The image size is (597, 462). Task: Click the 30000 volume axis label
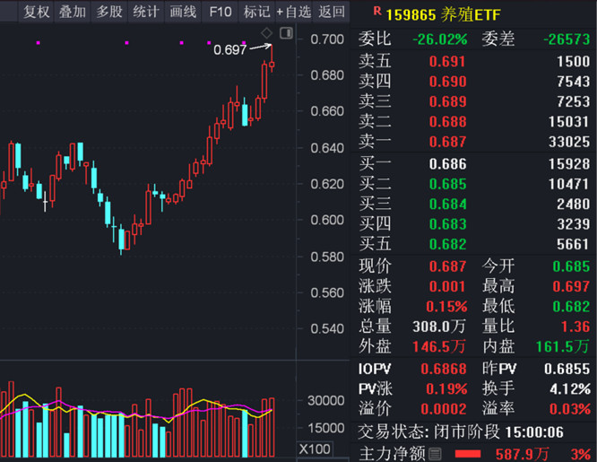(x=326, y=401)
